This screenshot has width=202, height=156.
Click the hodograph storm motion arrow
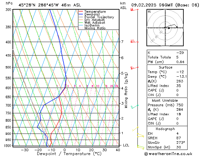[169, 28]
